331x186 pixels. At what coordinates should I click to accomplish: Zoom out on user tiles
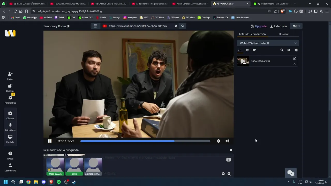pos(229,174)
